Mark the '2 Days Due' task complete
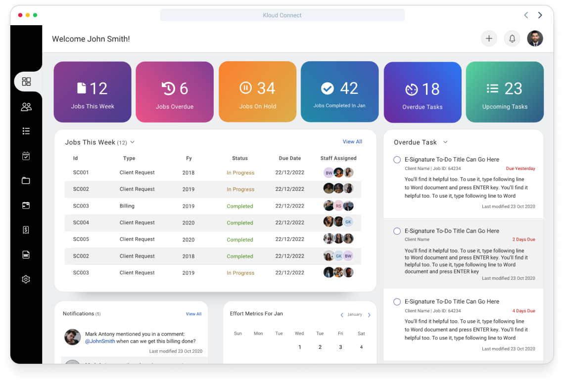The width and height of the screenshot is (564, 384). [397, 231]
